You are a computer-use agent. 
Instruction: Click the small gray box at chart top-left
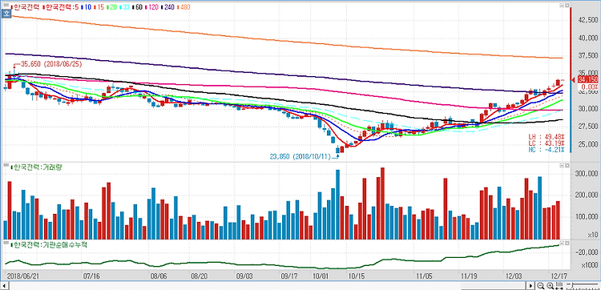tap(6, 5)
